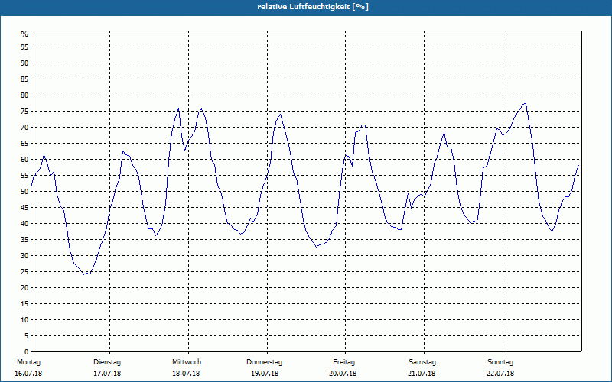612x382 pixels.
Task: Click the 0 value on y-axis
Action: [x=27, y=352]
